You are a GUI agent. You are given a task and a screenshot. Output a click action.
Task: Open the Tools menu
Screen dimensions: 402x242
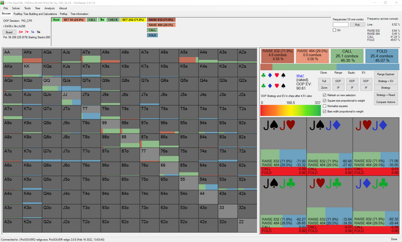[28, 8]
